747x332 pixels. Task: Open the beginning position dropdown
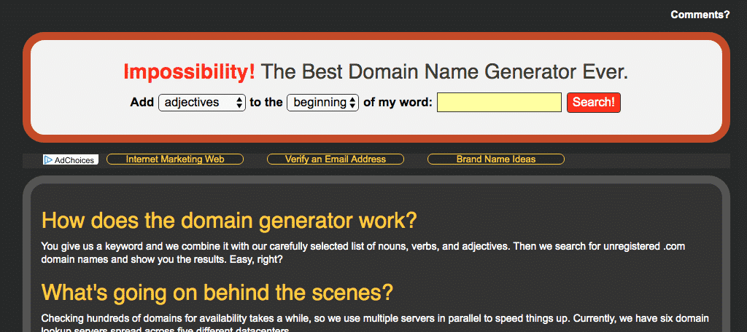coord(322,102)
